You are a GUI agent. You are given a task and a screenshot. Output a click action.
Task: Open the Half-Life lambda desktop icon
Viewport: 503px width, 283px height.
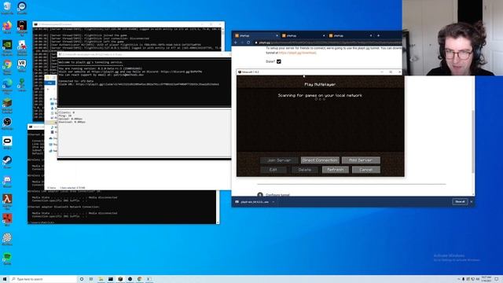click(x=7, y=200)
